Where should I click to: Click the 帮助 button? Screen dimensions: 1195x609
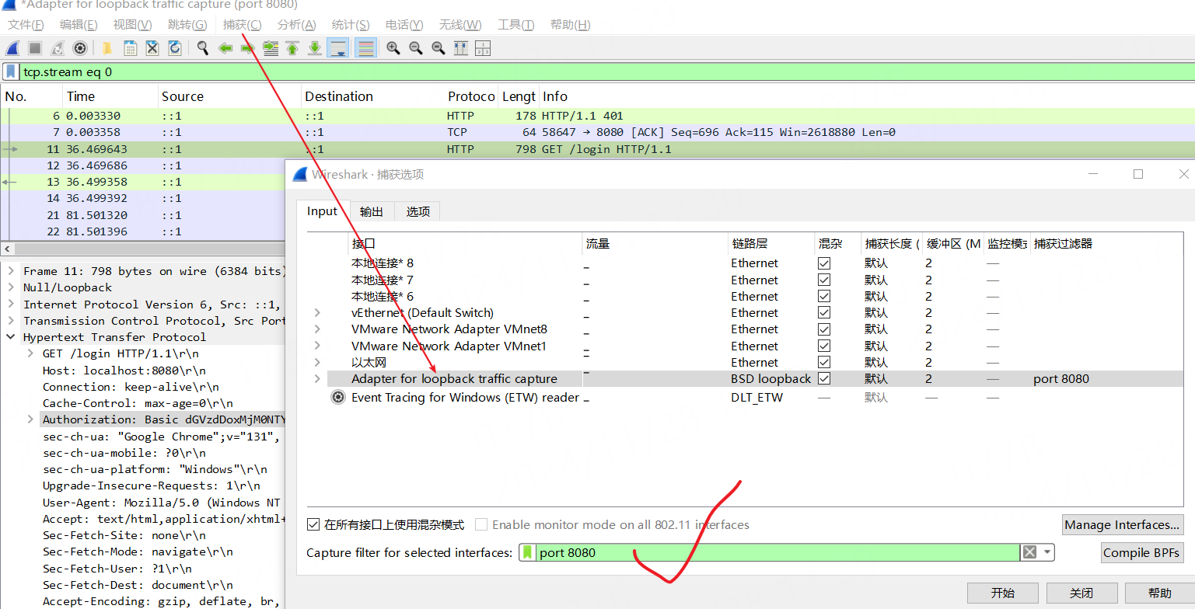[x=1159, y=593]
